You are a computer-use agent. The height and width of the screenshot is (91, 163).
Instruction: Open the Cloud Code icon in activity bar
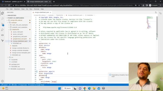pyautogui.click(x=3, y=35)
